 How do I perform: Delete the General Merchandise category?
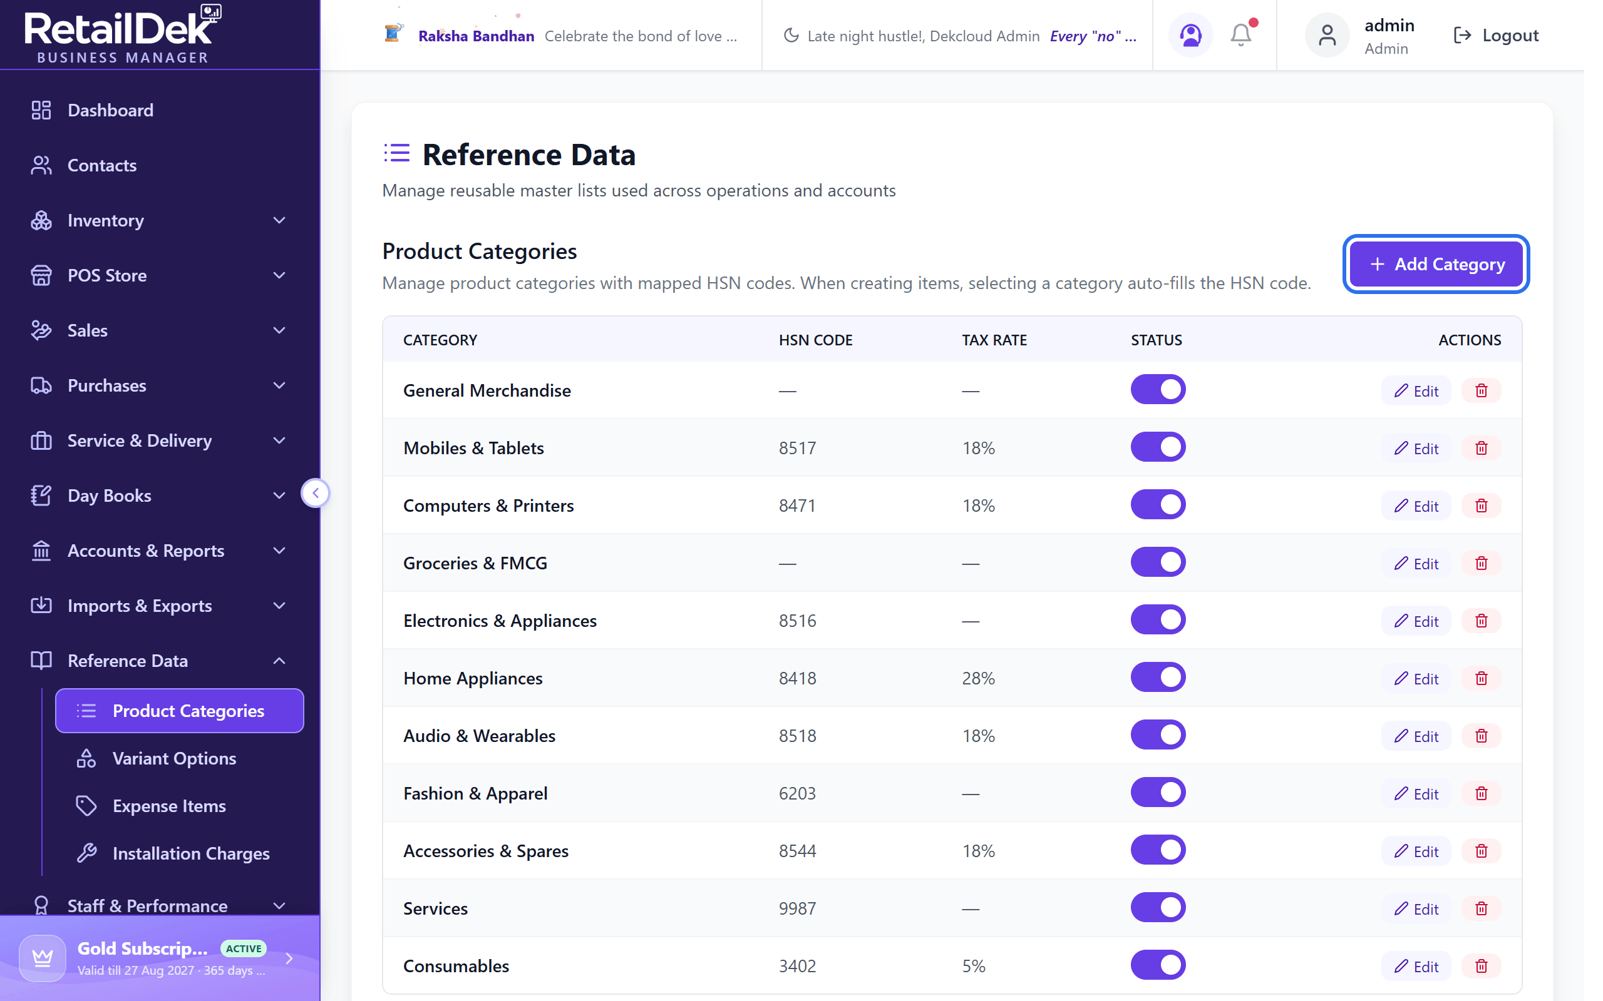click(x=1481, y=390)
